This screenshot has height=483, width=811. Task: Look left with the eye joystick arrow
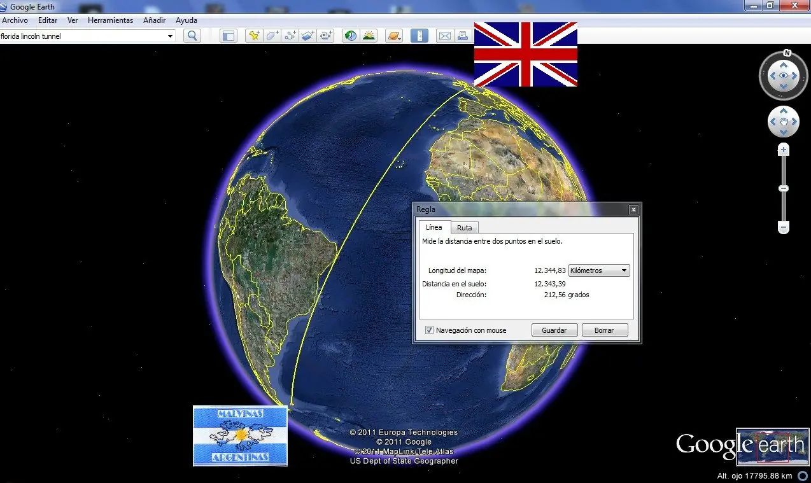pos(773,76)
